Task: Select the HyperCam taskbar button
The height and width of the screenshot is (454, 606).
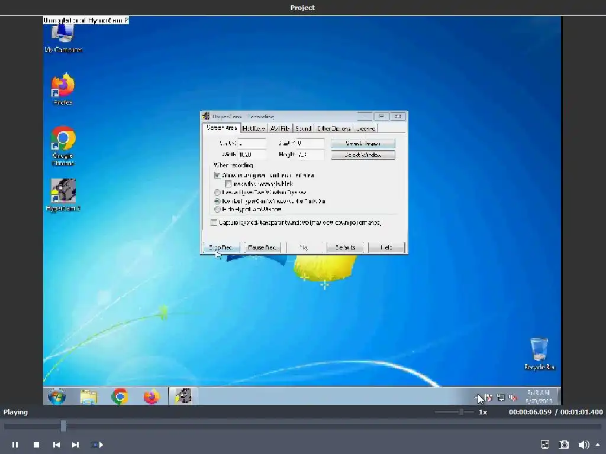Action: [x=183, y=397]
